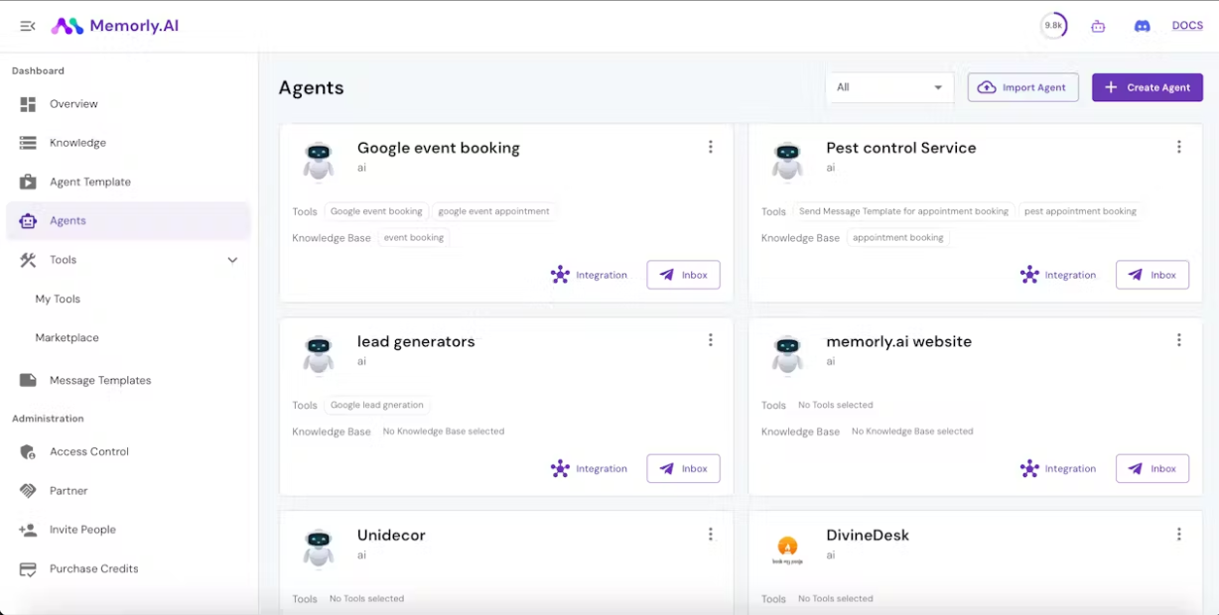Viewport: 1219px width, 615px height.
Task: Click Integration on lead generators card
Action: (x=590, y=468)
